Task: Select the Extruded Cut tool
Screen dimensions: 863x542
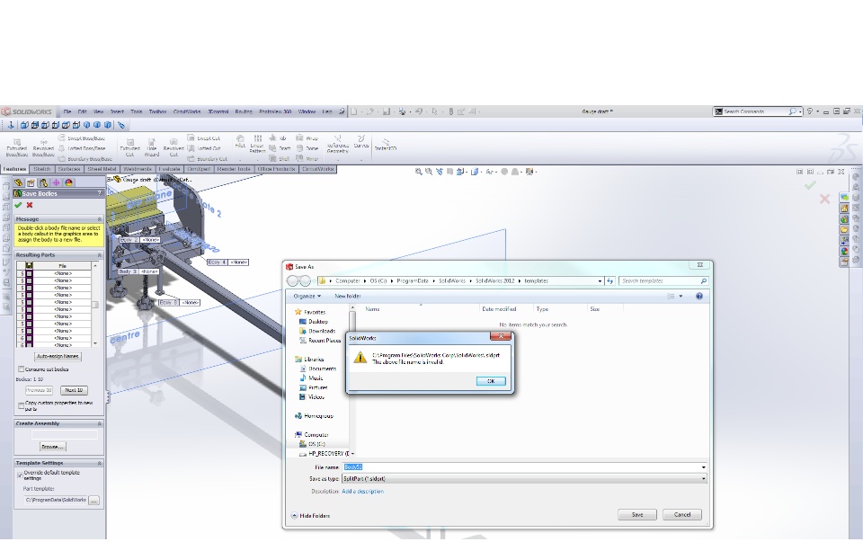Action: click(x=129, y=148)
